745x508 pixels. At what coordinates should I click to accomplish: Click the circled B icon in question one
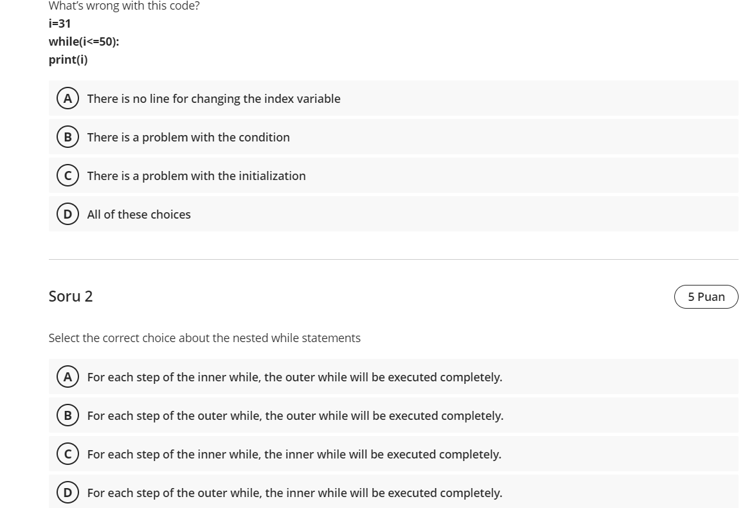(x=68, y=136)
